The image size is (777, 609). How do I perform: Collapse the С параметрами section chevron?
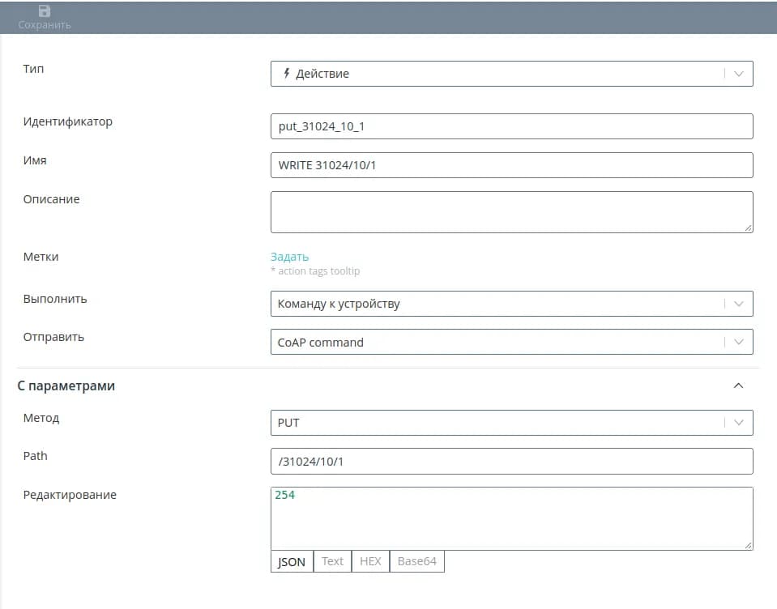[738, 385]
